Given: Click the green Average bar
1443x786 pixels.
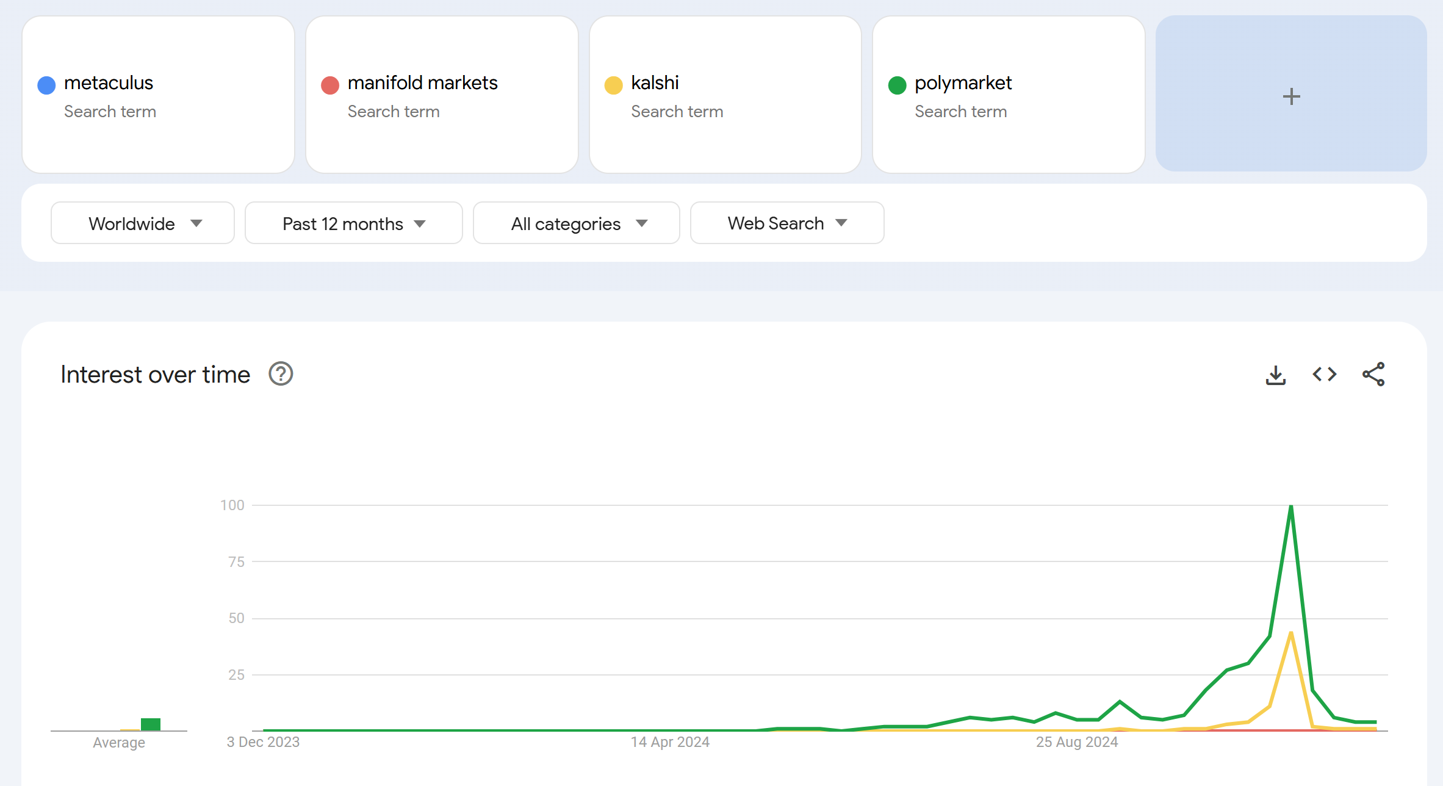Looking at the screenshot, I should point(151,724).
